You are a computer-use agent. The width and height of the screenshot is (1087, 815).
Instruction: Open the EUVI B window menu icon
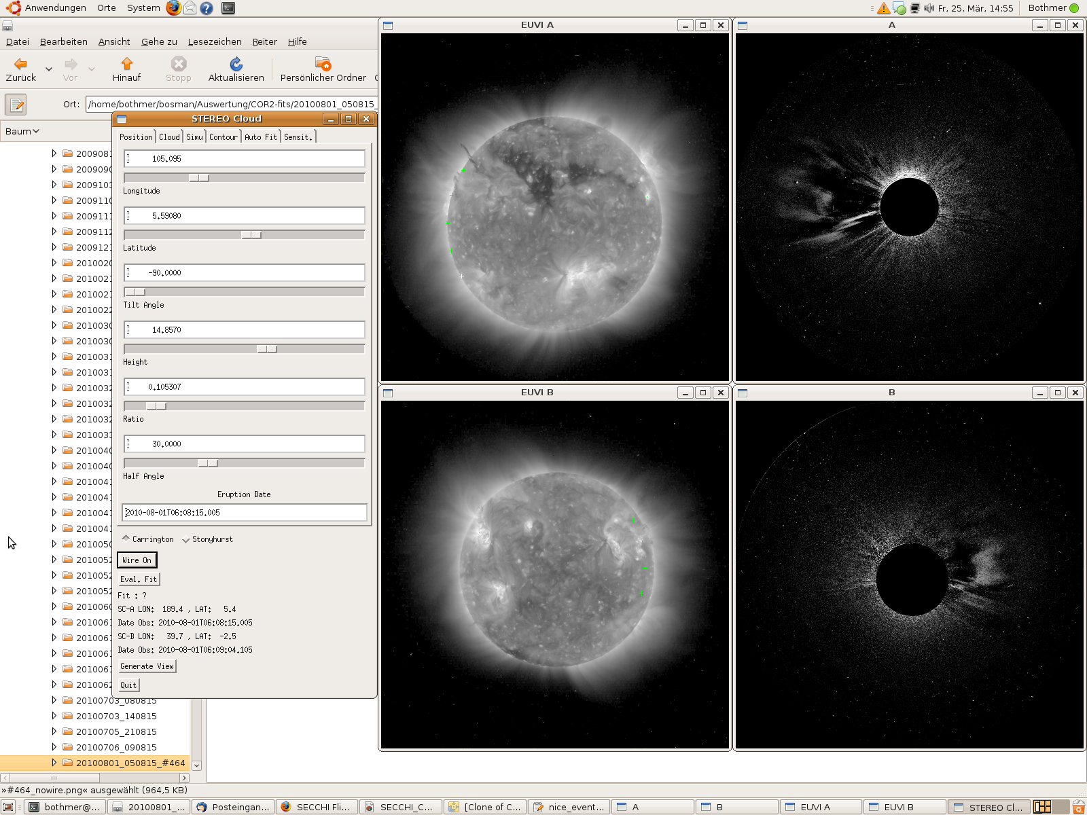point(388,393)
